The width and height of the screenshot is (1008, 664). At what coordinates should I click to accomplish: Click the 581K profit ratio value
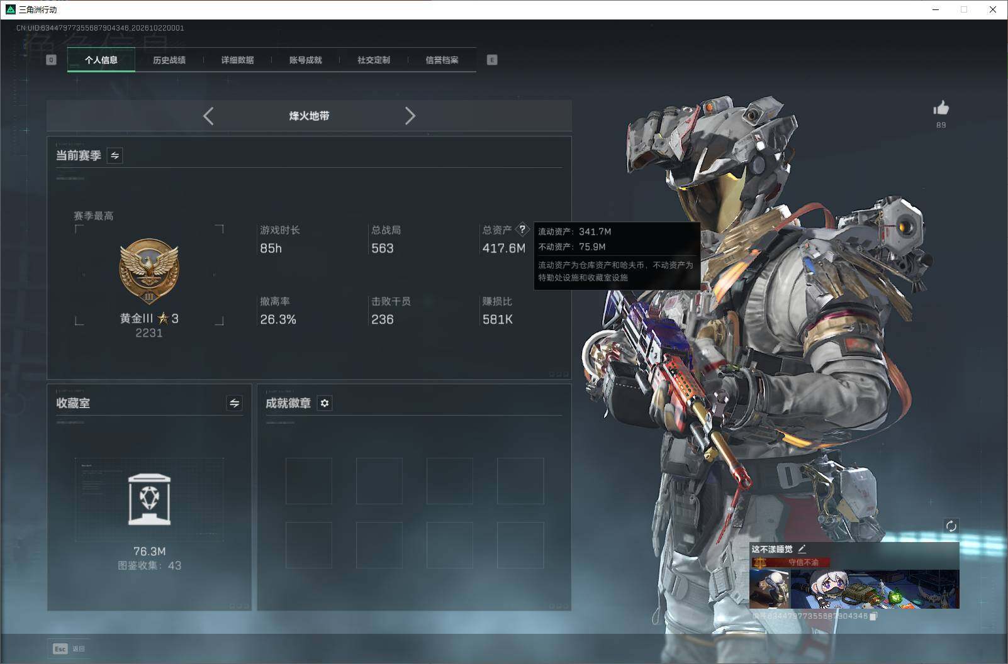point(498,319)
